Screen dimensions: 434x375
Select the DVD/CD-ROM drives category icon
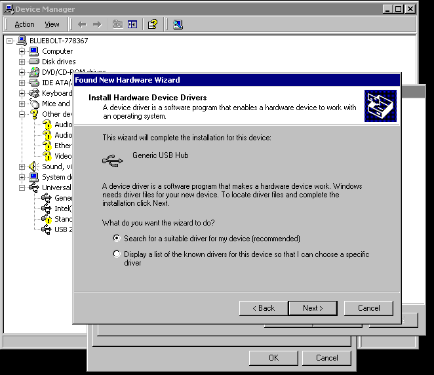tap(34, 72)
